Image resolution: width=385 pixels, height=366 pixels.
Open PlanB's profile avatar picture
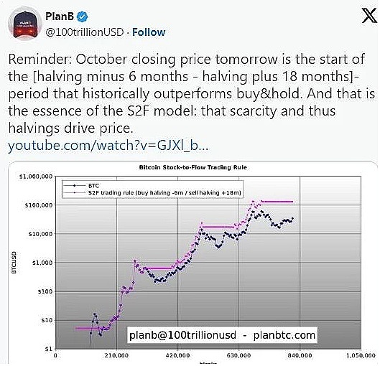pyautogui.click(x=25, y=24)
